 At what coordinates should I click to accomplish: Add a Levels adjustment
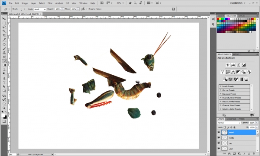click(233, 65)
